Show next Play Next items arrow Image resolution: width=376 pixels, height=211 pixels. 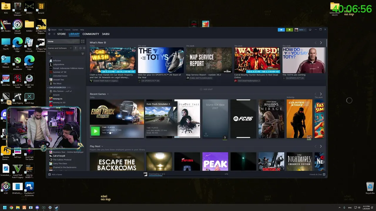click(321, 146)
